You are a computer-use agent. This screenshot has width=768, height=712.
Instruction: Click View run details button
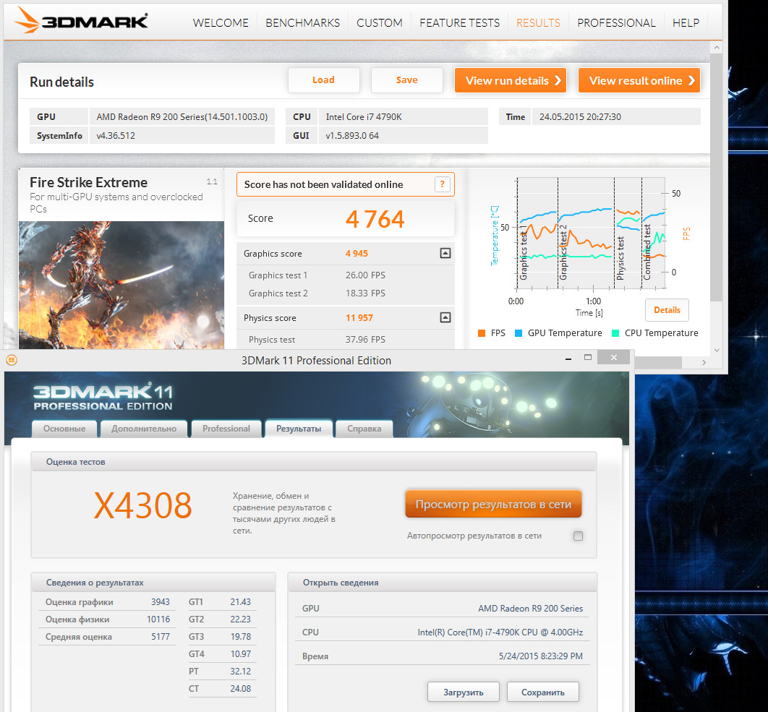(x=511, y=80)
